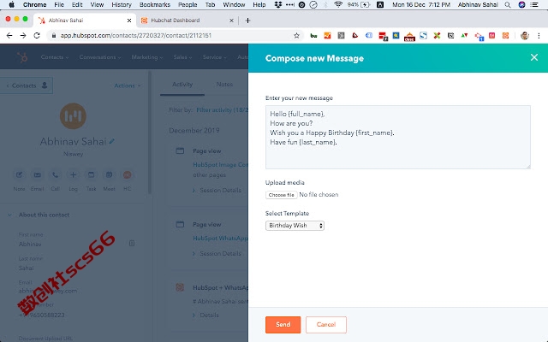The image size is (548, 342).
Task: Click the Send button
Action: tap(283, 325)
